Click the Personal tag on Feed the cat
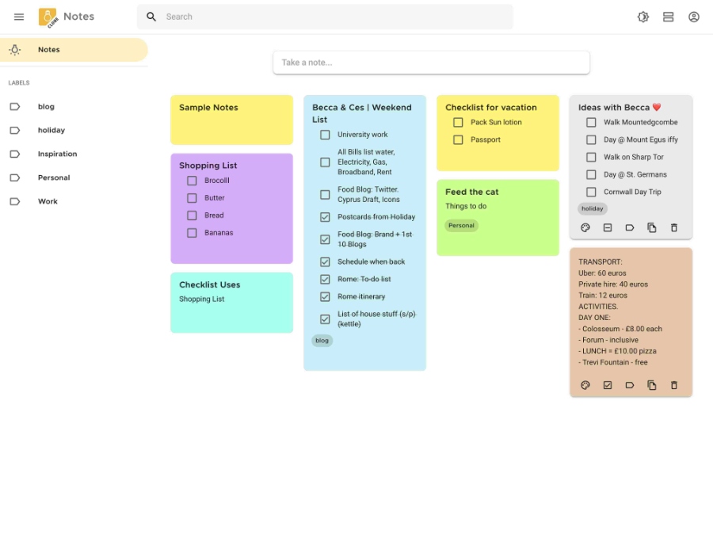713x534 pixels. (461, 225)
